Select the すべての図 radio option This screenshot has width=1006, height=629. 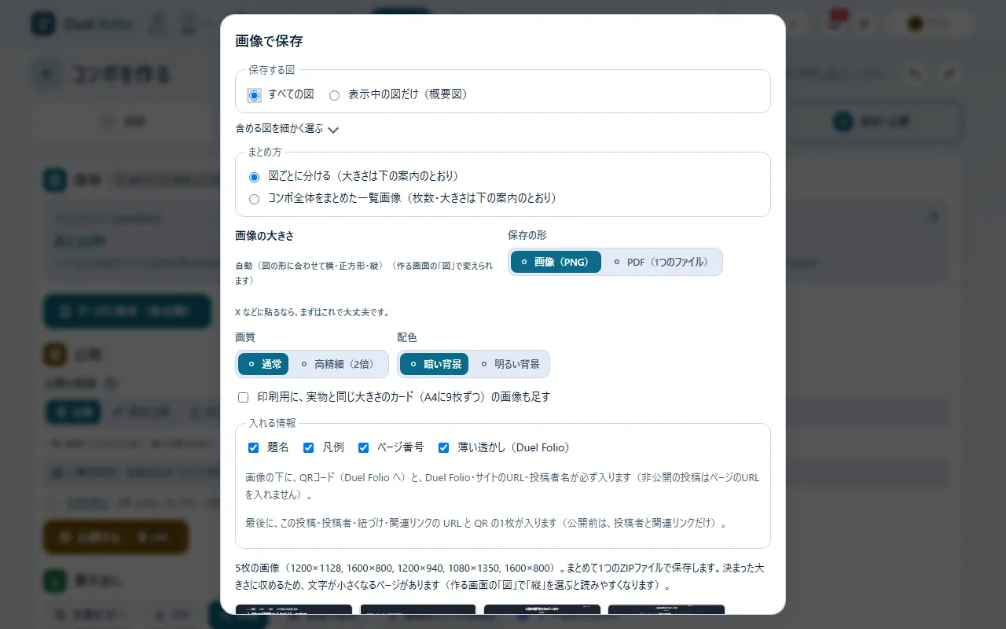point(254,95)
